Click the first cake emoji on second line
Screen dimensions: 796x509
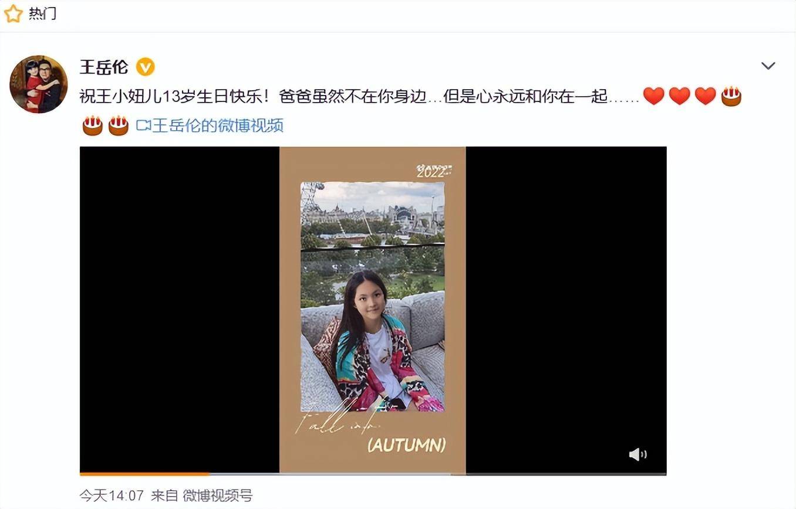point(93,125)
